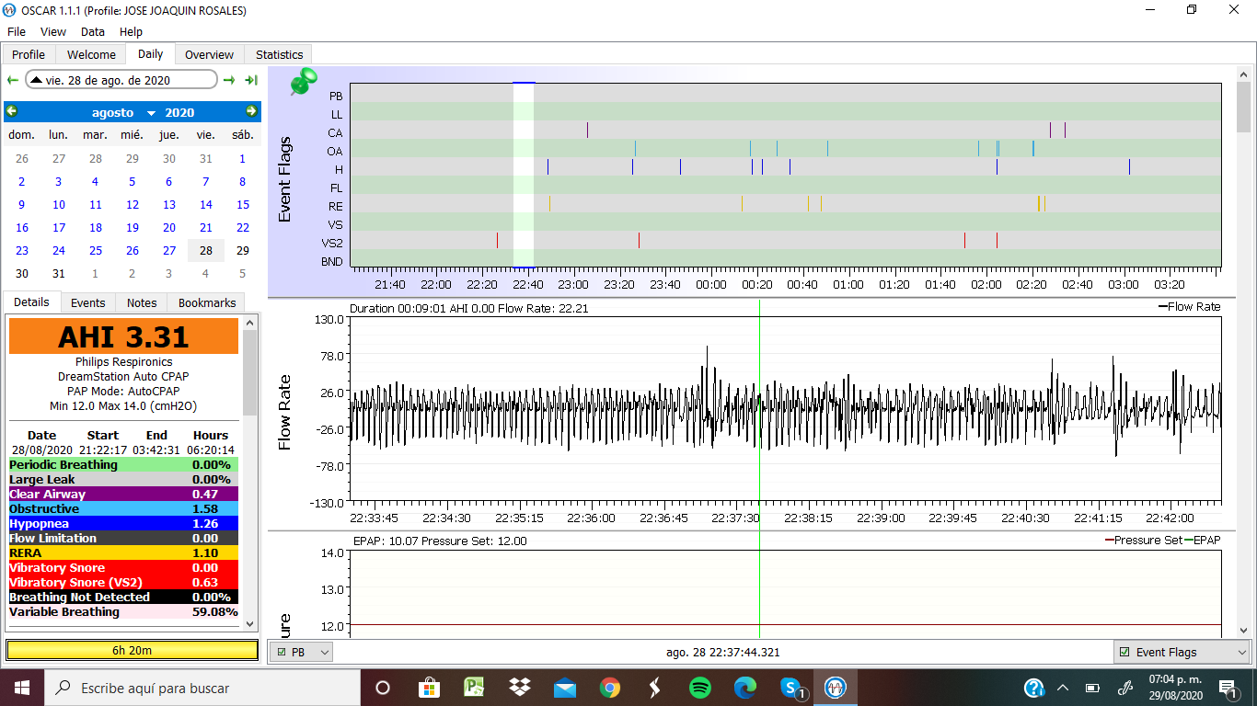
Task: Select calendar day 31 of agosto
Action: click(x=59, y=273)
